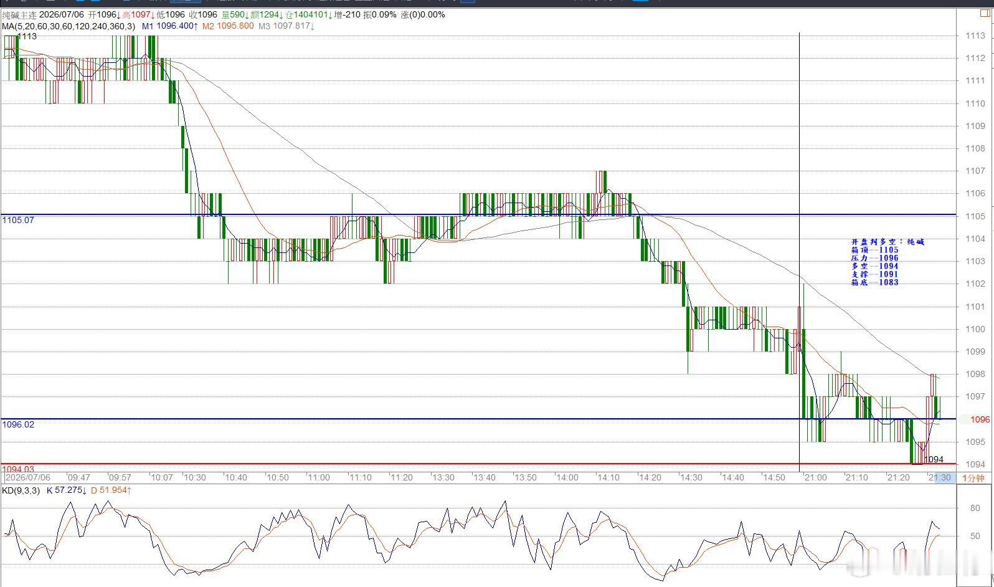Click the 1096.02 blue line label
The height and width of the screenshot is (587, 994).
coord(18,424)
